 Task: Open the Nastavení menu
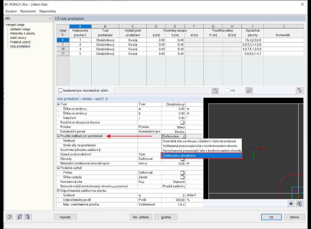[x=28, y=11]
